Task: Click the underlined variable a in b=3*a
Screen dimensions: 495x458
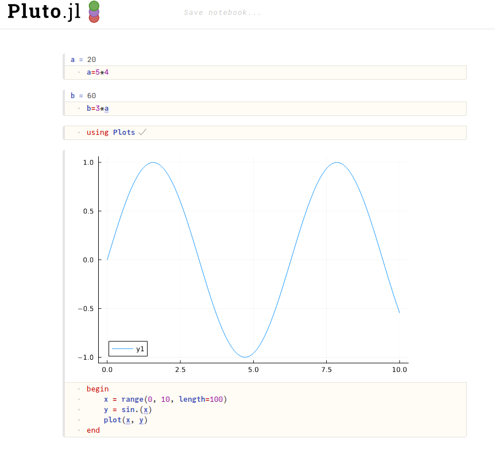Action: pyautogui.click(x=106, y=108)
